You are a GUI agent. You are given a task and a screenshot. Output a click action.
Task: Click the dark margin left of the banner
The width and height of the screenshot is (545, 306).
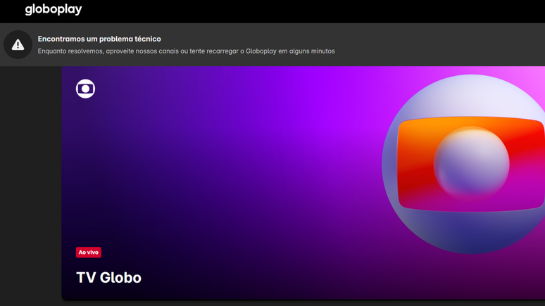30,183
